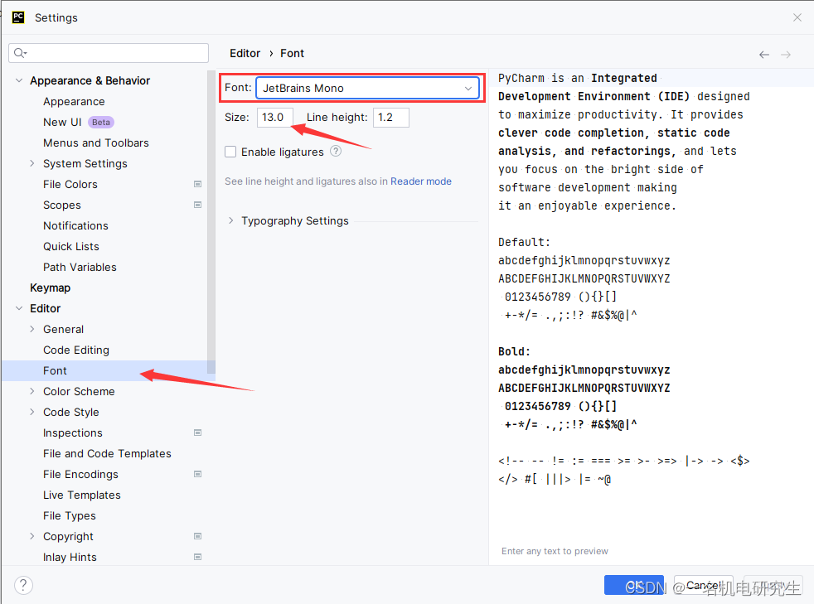Expand the Color Scheme node
The width and height of the screenshot is (814, 604).
[x=32, y=391]
